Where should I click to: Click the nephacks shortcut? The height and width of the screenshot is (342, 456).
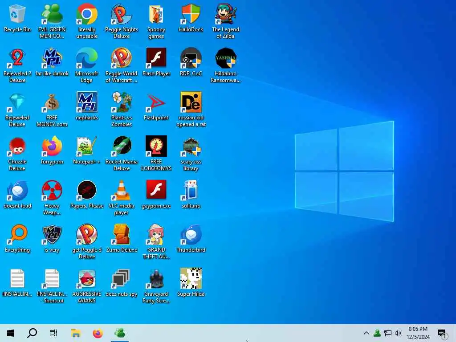87,106
